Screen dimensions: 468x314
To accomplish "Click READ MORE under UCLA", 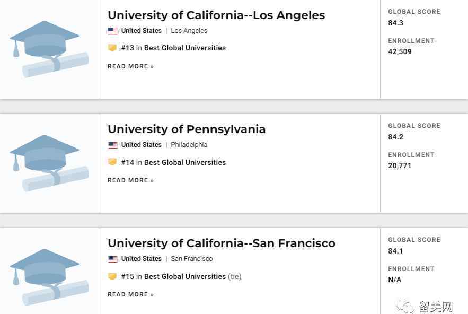I will pos(131,66).
